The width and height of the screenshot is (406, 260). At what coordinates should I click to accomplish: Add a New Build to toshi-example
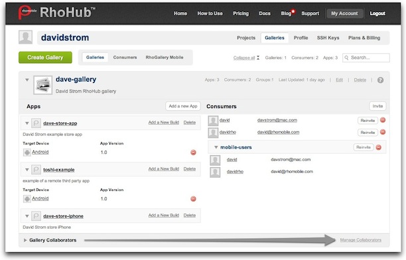click(x=164, y=169)
